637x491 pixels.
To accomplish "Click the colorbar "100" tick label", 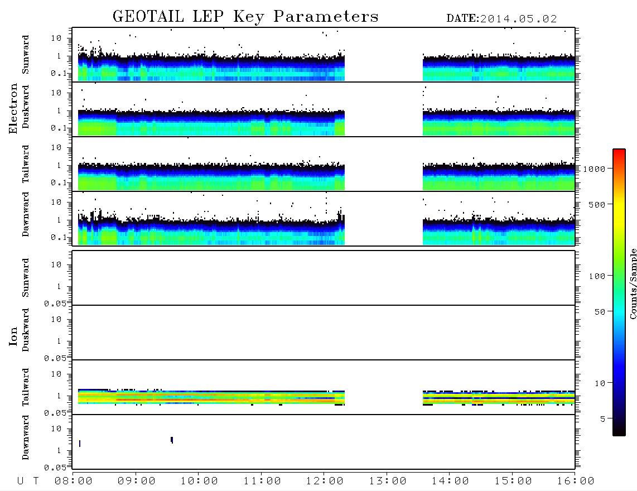I will (597, 276).
